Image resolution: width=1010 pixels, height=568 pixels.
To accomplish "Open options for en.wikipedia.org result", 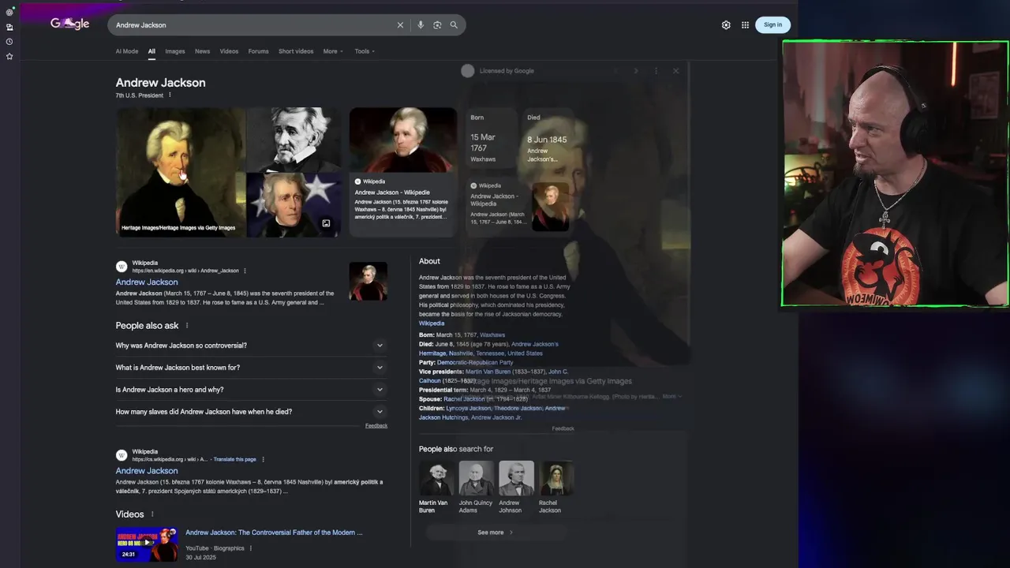I will (x=245, y=271).
